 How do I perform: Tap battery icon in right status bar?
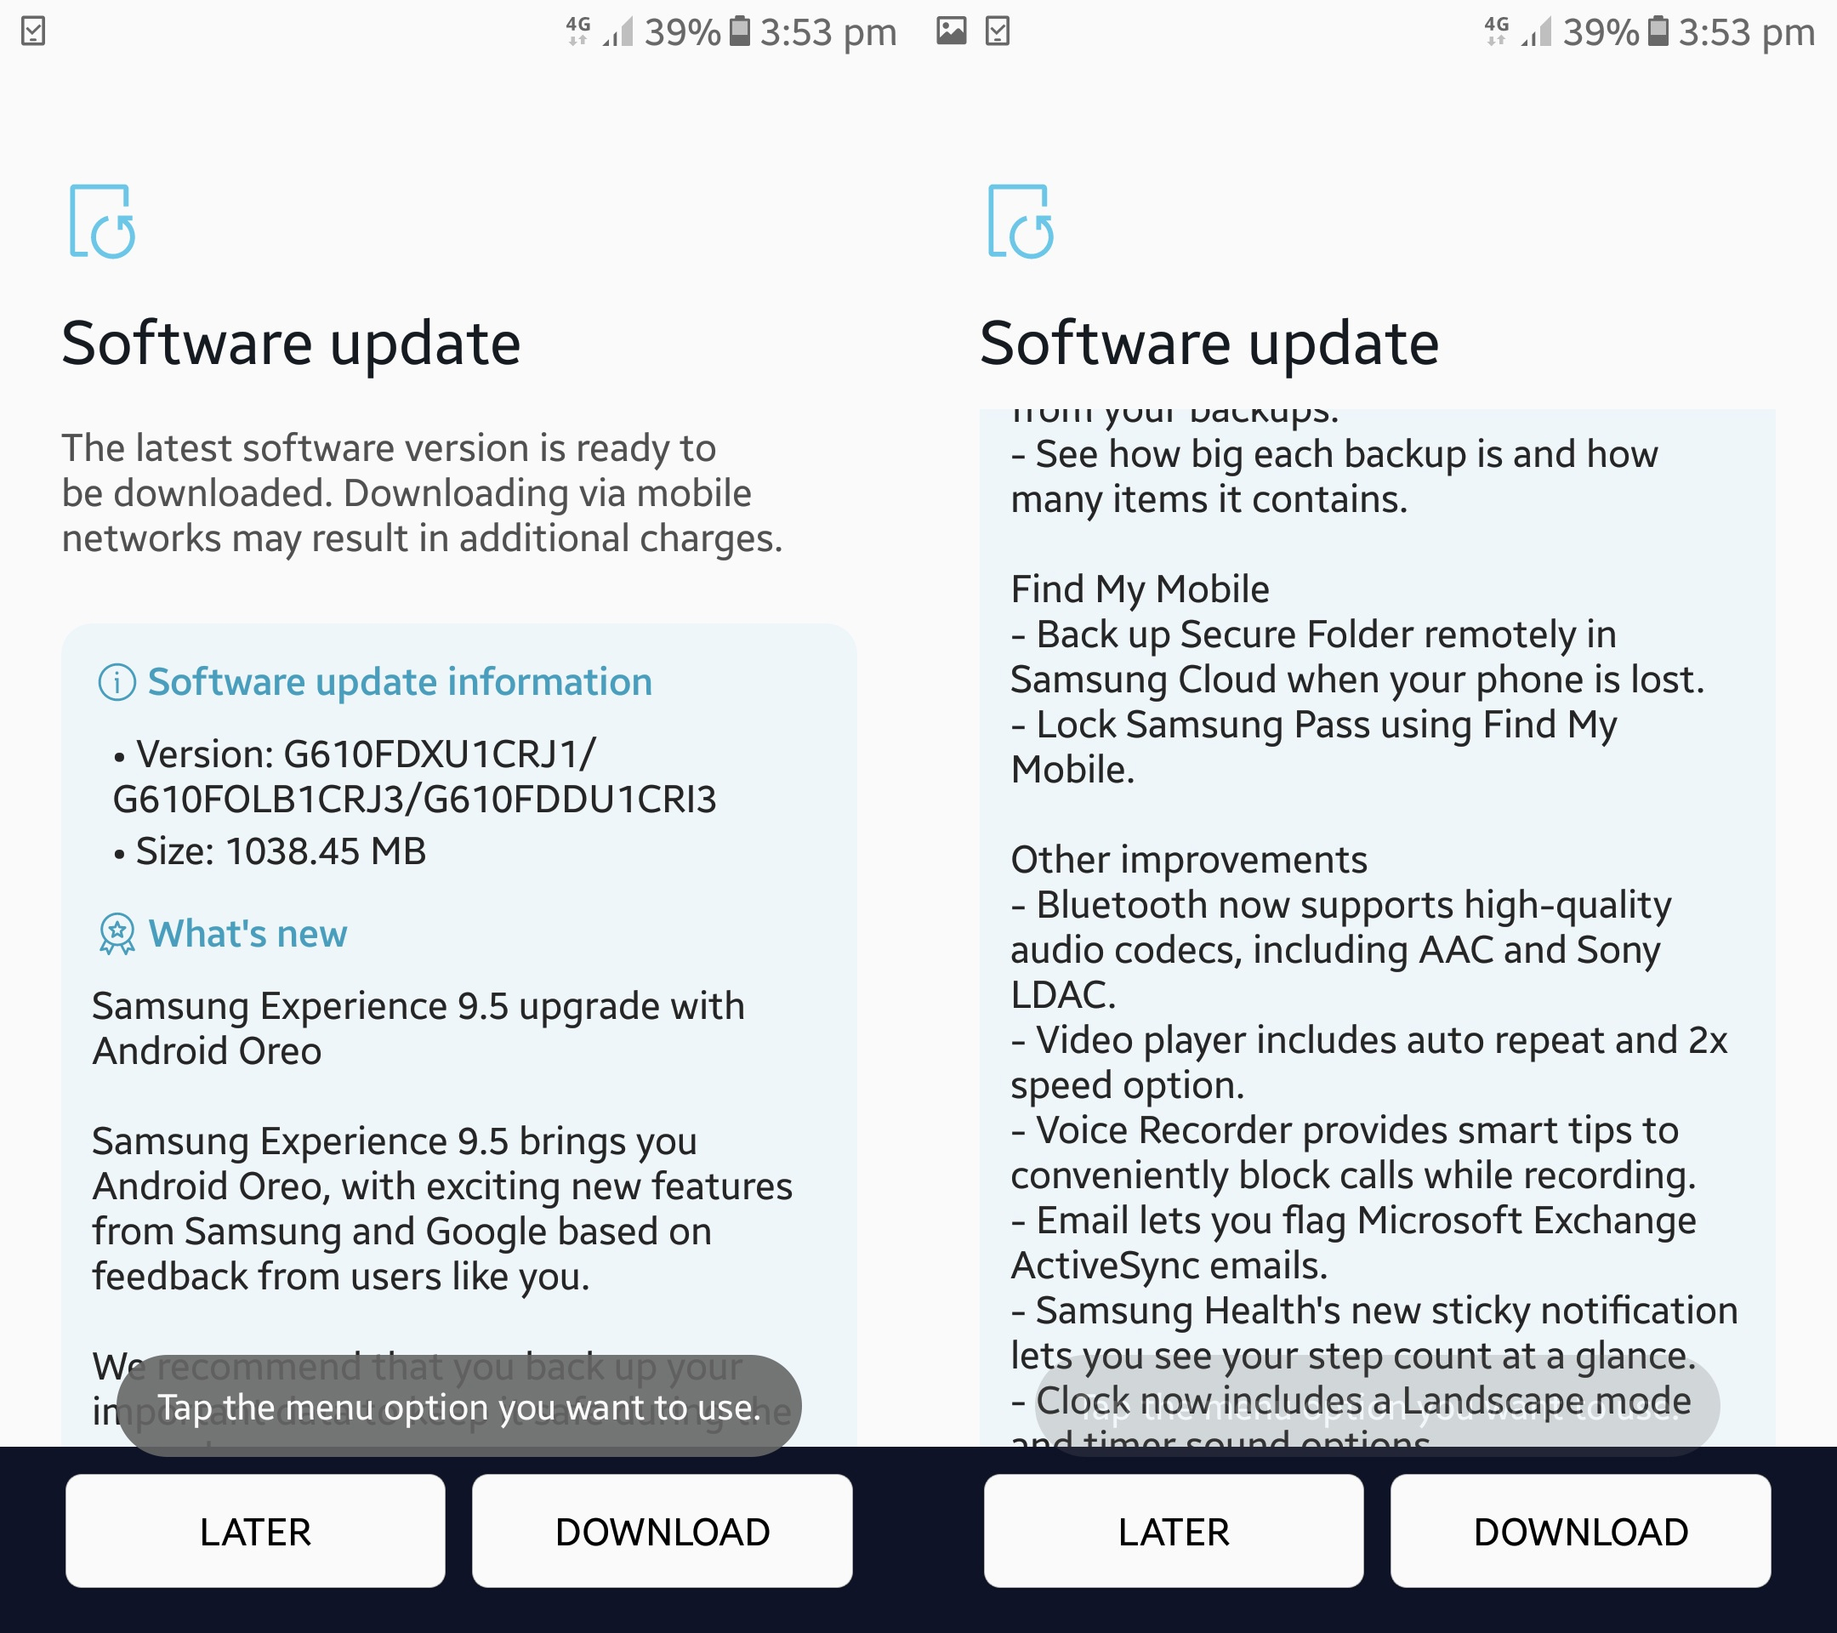[x=1658, y=31]
